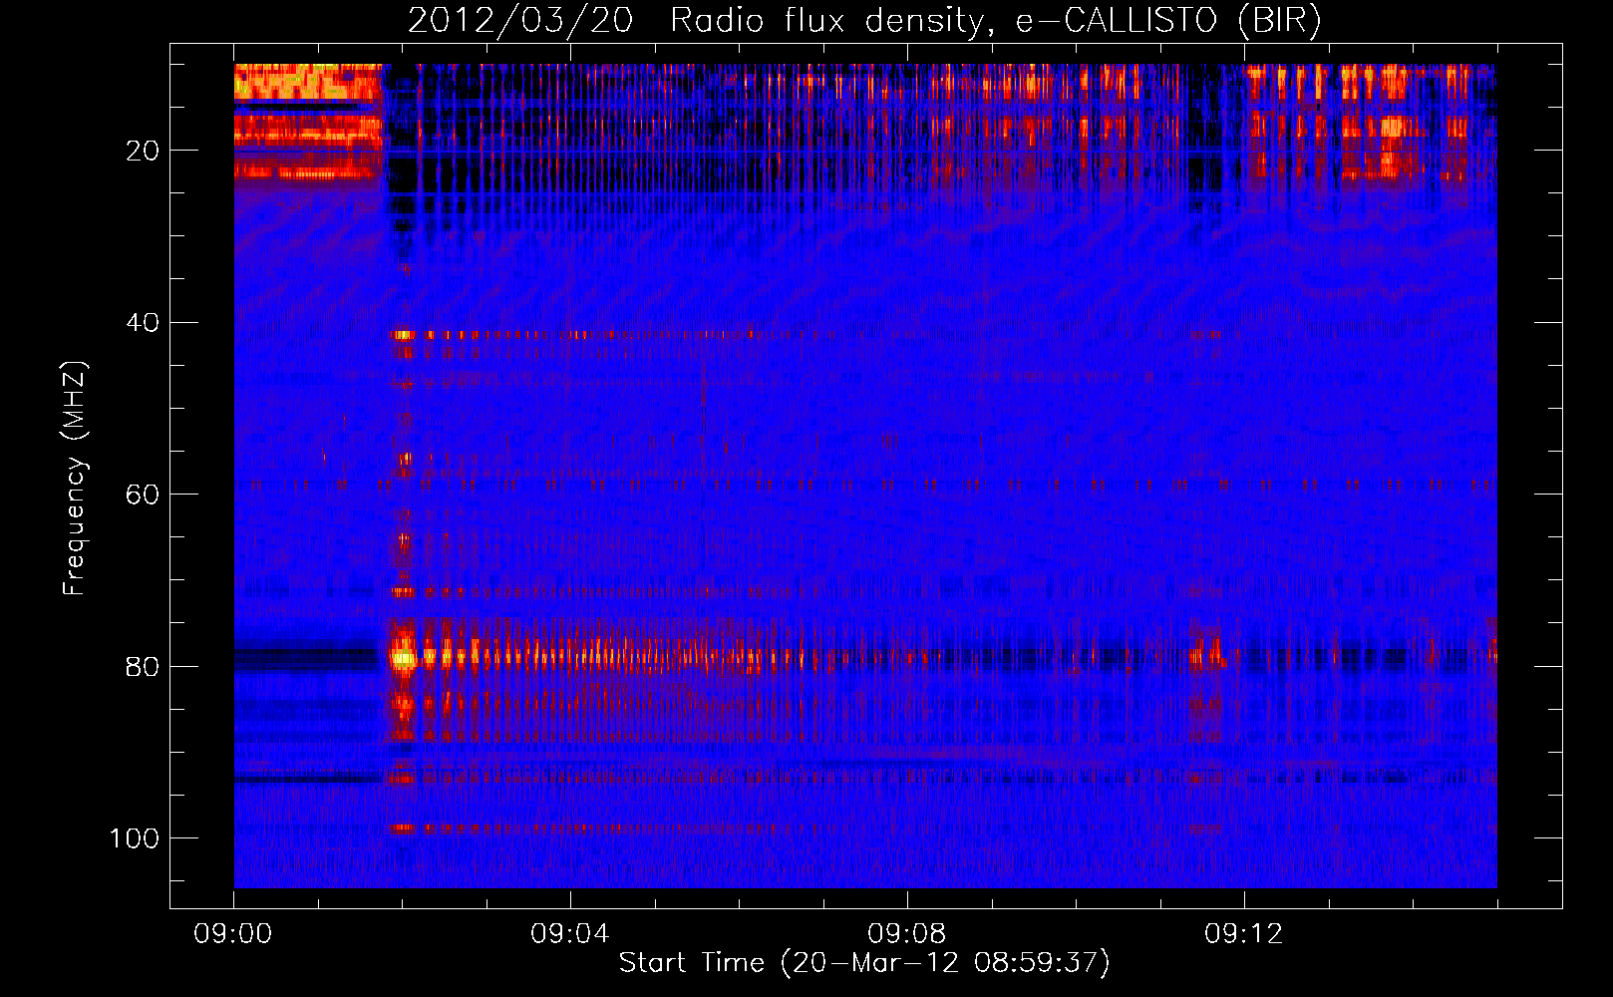This screenshot has height=997, width=1613.
Task: Click the 40 MHz frequency tick label
Action: click(143, 323)
